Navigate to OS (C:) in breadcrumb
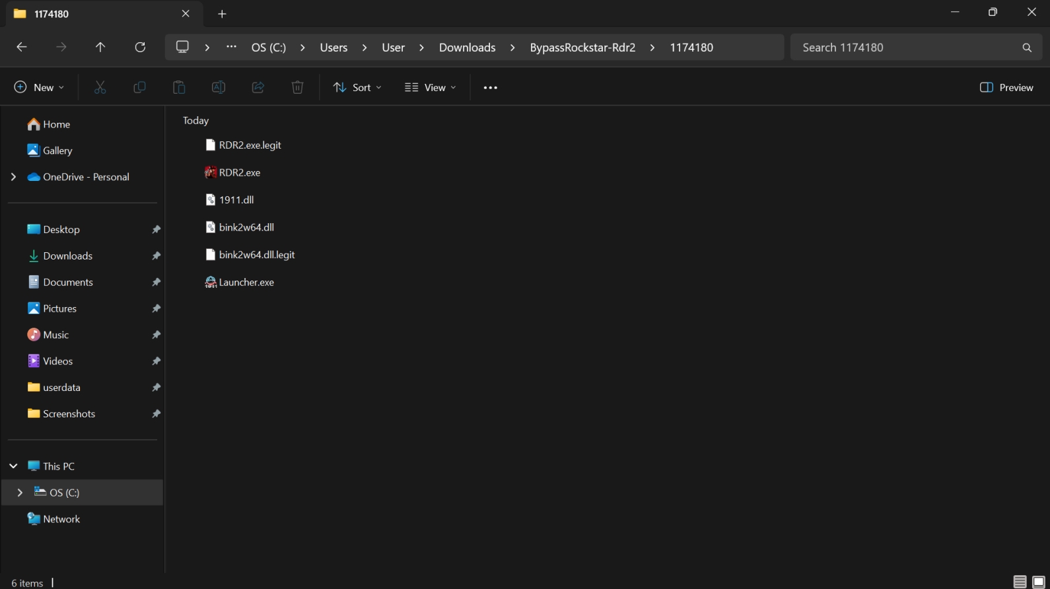This screenshot has height=589, width=1050. tap(269, 48)
